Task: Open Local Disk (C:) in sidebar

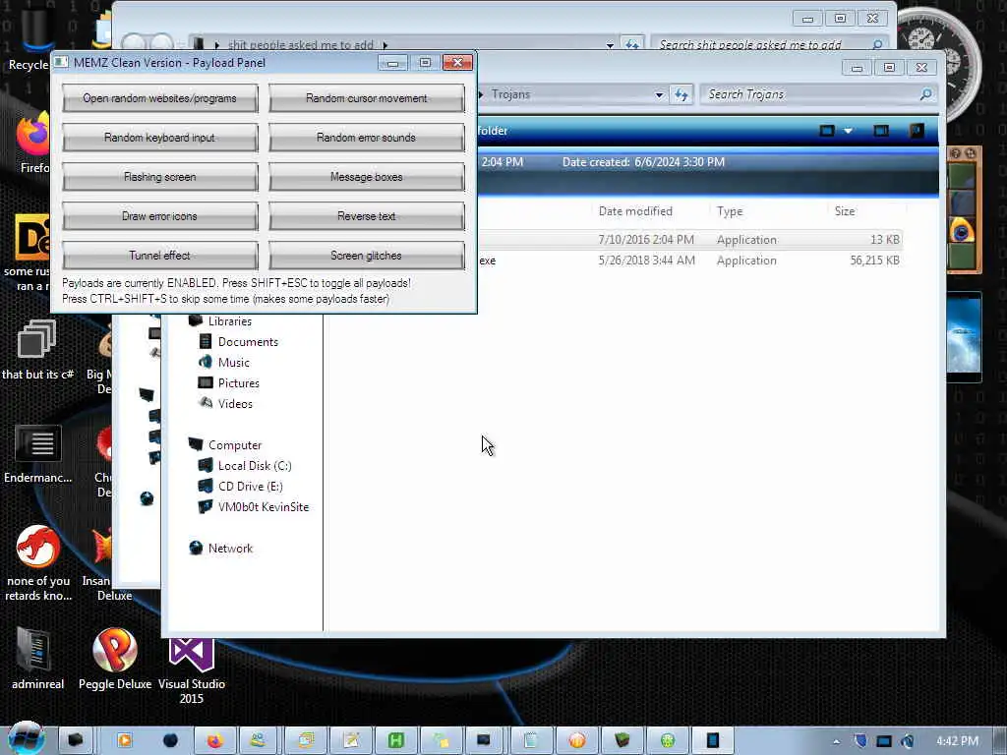Action: [255, 465]
